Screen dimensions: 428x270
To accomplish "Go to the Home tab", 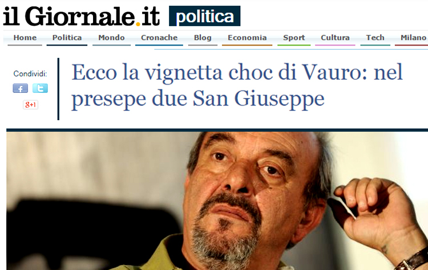I will click(25, 38).
